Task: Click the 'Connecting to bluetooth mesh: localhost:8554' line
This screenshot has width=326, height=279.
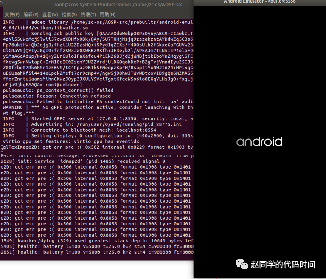Action: (79, 130)
